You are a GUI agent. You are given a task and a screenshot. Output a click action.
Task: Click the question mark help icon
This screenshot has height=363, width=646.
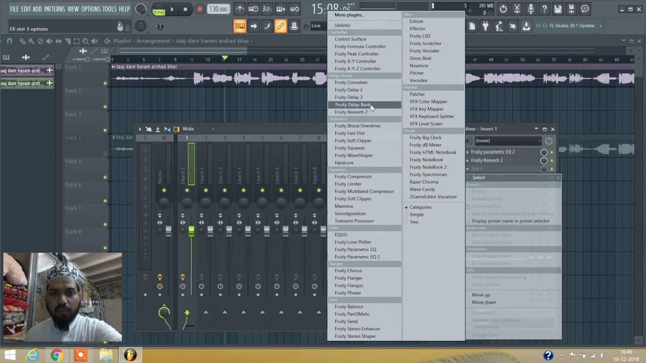coord(544,9)
